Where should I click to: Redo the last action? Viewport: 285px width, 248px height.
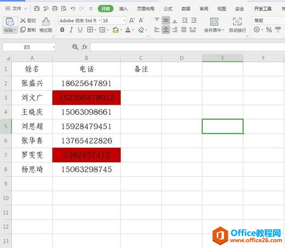tap(81, 8)
